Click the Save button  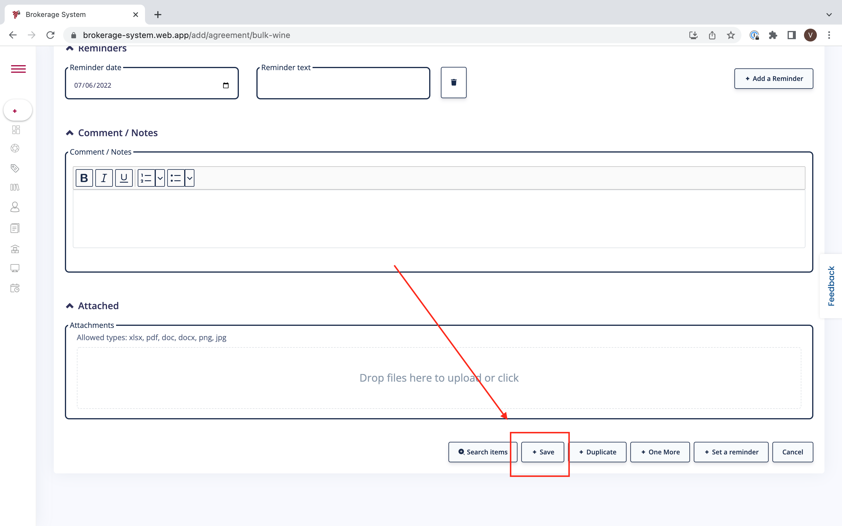[x=542, y=452]
